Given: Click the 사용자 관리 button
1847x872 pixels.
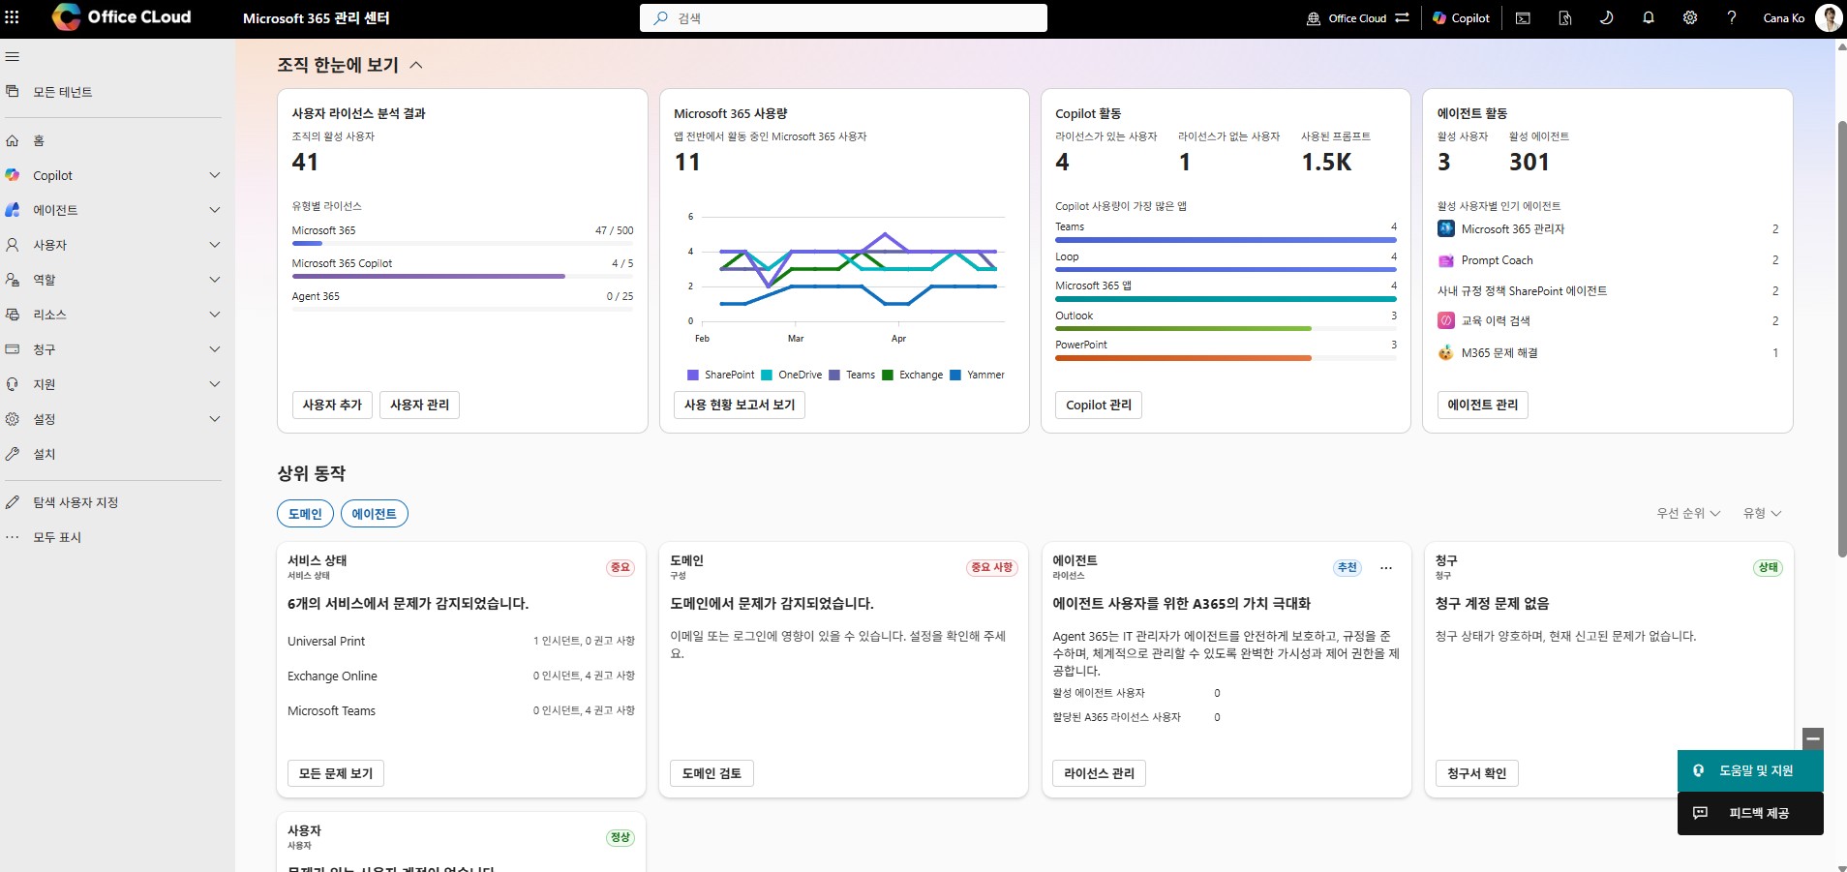Looking at the screenshot, I should tap(419, 405).
